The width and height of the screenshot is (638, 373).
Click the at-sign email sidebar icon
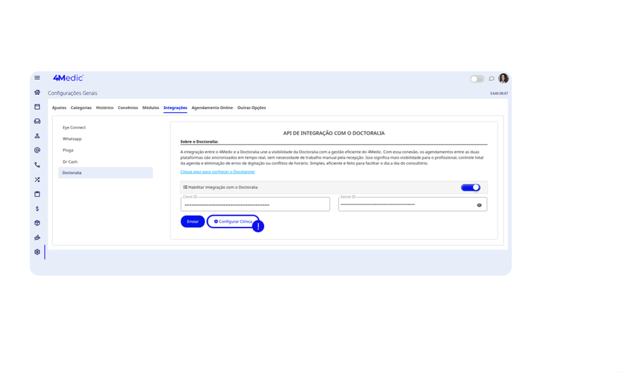[x=37, y=150]
